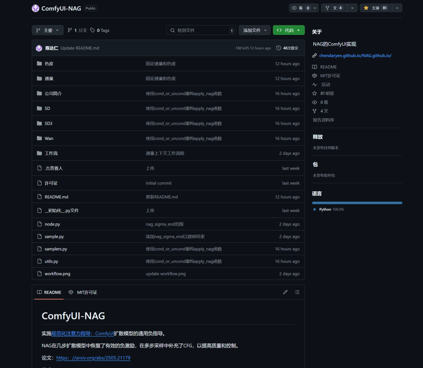The image size is (423, 368).
Task: Click the folder icon of 通量 row
Action: pyautogui.click(x=40, y=78)
